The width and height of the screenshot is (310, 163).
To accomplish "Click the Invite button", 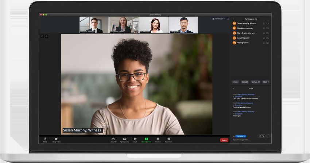I will [236, 82].
